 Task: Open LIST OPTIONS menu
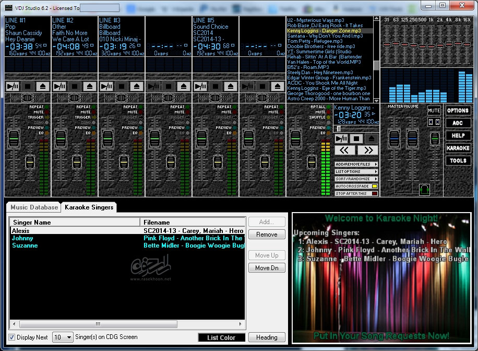pyautogui.click(x=356, y=171)
